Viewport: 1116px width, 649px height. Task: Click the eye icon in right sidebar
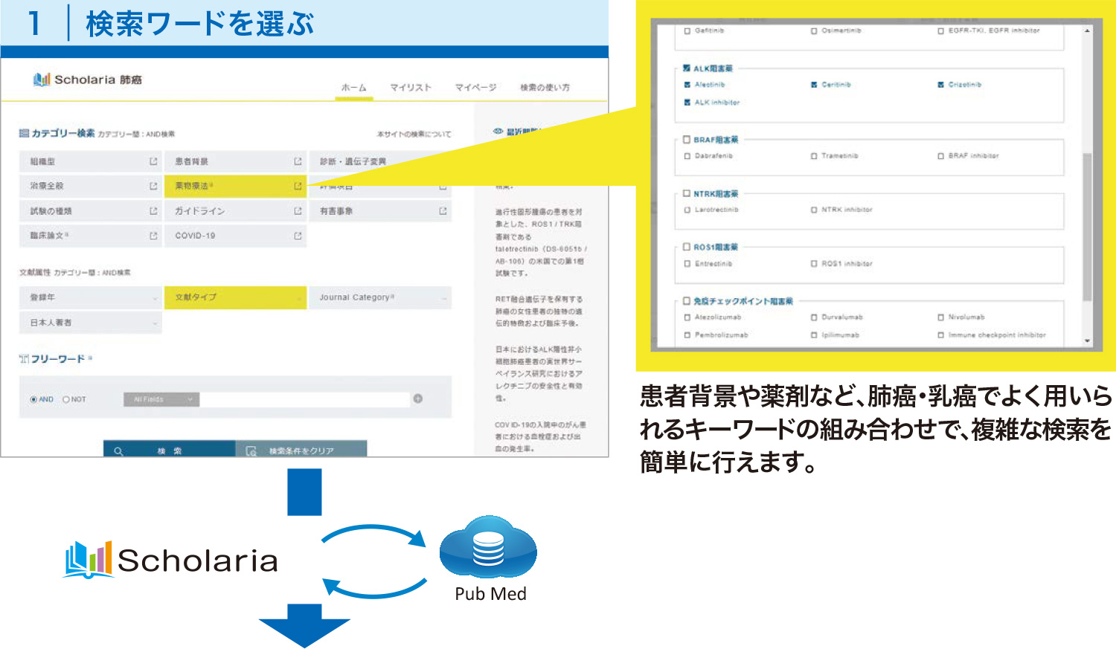coord(498,132)
